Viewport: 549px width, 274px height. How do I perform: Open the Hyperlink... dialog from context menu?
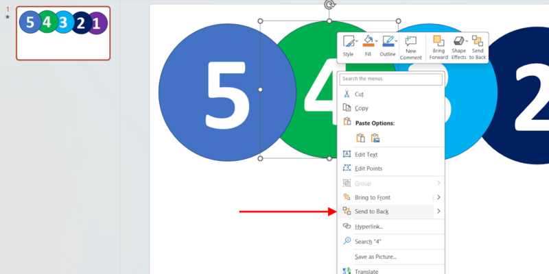click(x=369, y=226)
